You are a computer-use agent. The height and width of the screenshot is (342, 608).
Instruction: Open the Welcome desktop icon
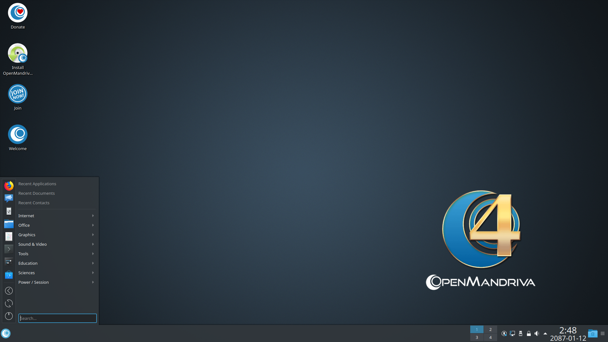tap(18, 138)
